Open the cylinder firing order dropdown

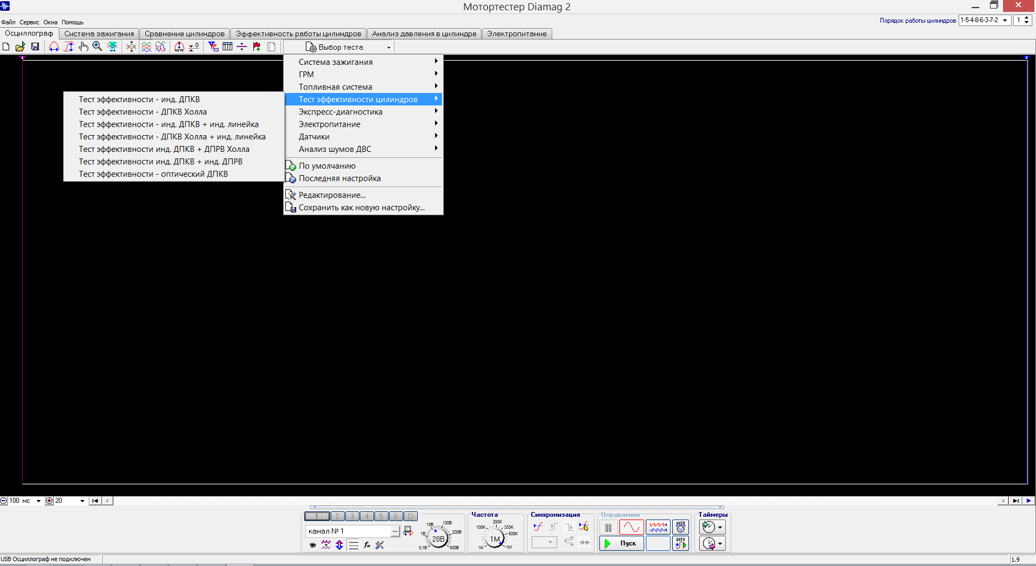point(1005,20)
